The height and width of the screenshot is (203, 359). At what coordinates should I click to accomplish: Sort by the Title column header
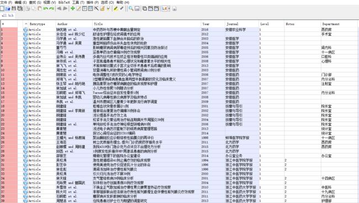tap(146, 24)
